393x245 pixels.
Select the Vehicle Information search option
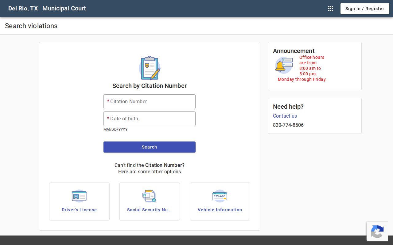pyautogui.click(x=220, y=202)
